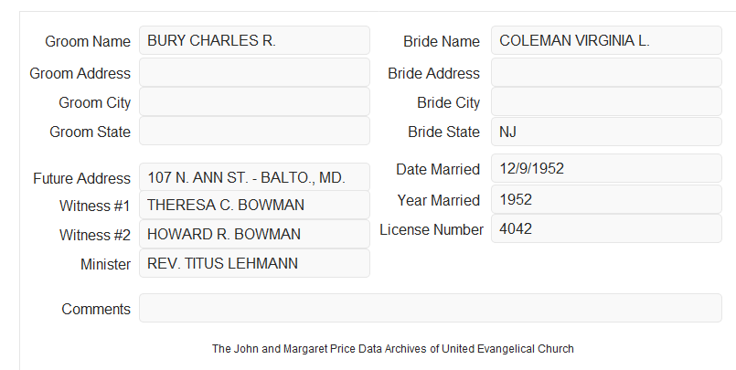736x370 pixels.
Task: Select the empty Groom Address field
Action: 254,72
